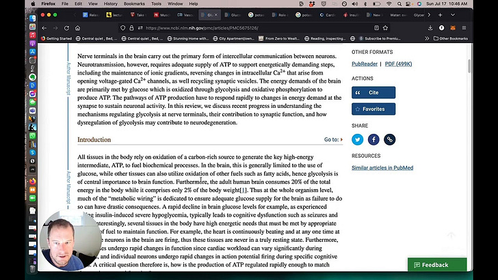Viewport: 498px width, 280px height.
Task: Open Similar articles in PubMed
Action: (x=382, y=168)
